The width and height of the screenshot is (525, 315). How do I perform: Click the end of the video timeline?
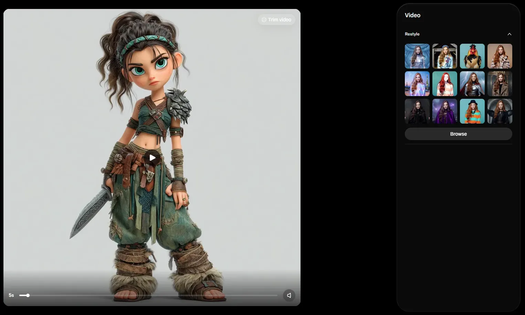tap(276, 295)
